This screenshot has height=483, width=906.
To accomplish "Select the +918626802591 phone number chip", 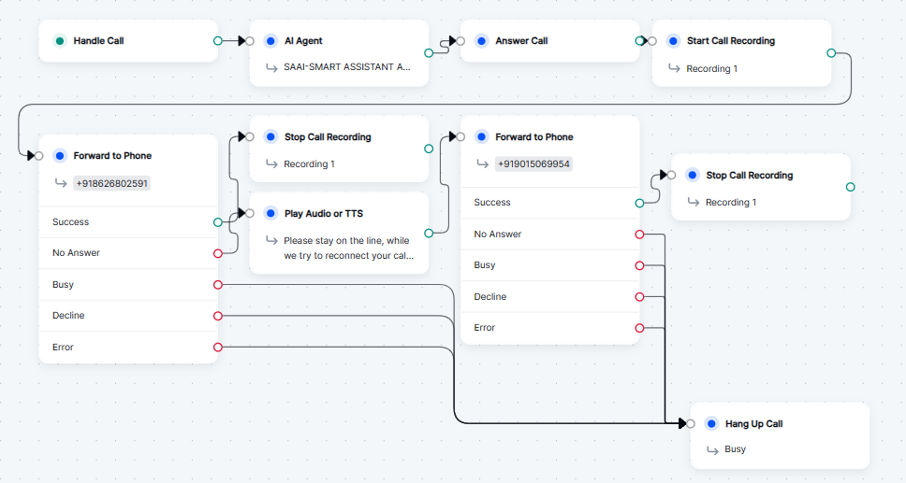I will [x=111, y=183].
